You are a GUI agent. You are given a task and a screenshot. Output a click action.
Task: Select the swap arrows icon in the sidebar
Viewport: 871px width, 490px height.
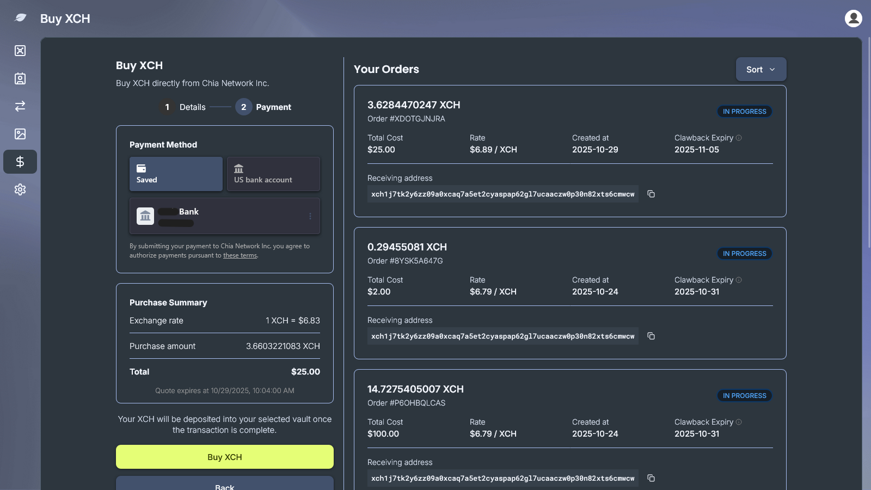(x=20, y=106)
